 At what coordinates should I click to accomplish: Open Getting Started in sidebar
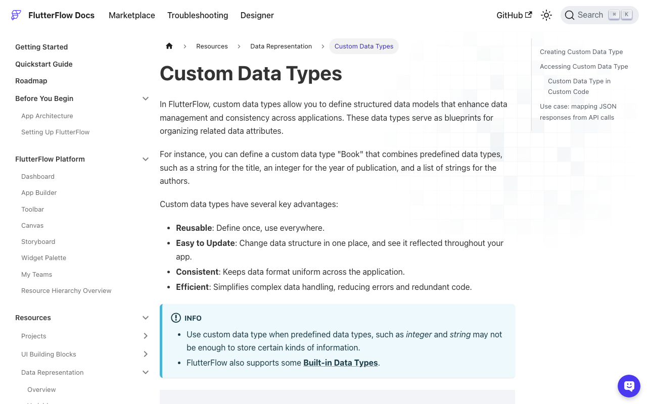[x=41, y=47]
